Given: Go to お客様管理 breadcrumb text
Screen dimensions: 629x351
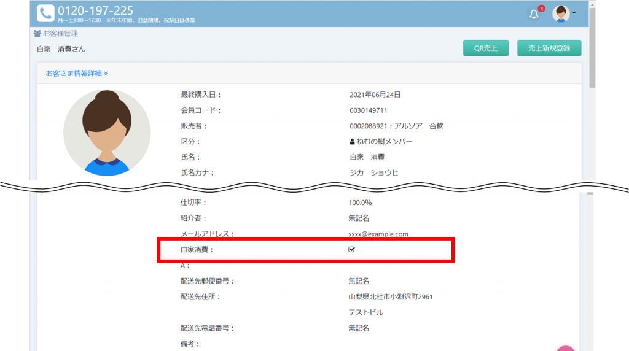Looking at the screenshot, I should (x=60, y=34).
